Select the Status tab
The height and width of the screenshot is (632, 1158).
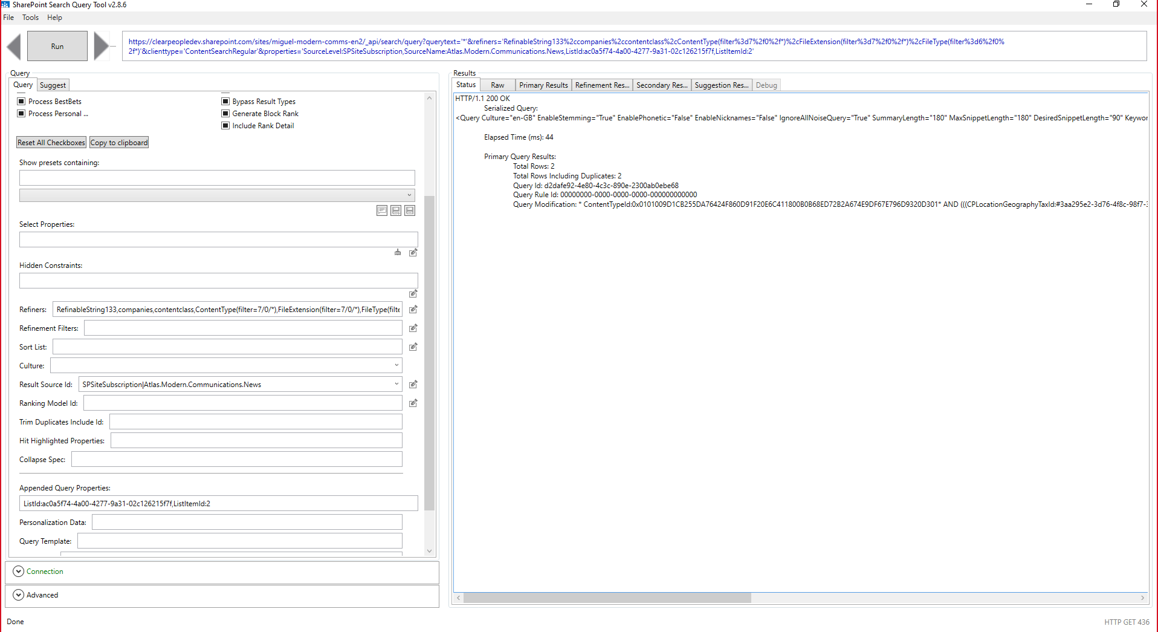[466, 85]
